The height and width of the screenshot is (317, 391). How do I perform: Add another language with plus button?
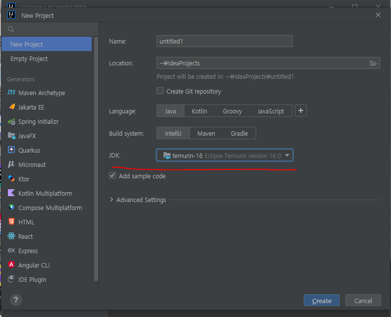click(301, 110)
